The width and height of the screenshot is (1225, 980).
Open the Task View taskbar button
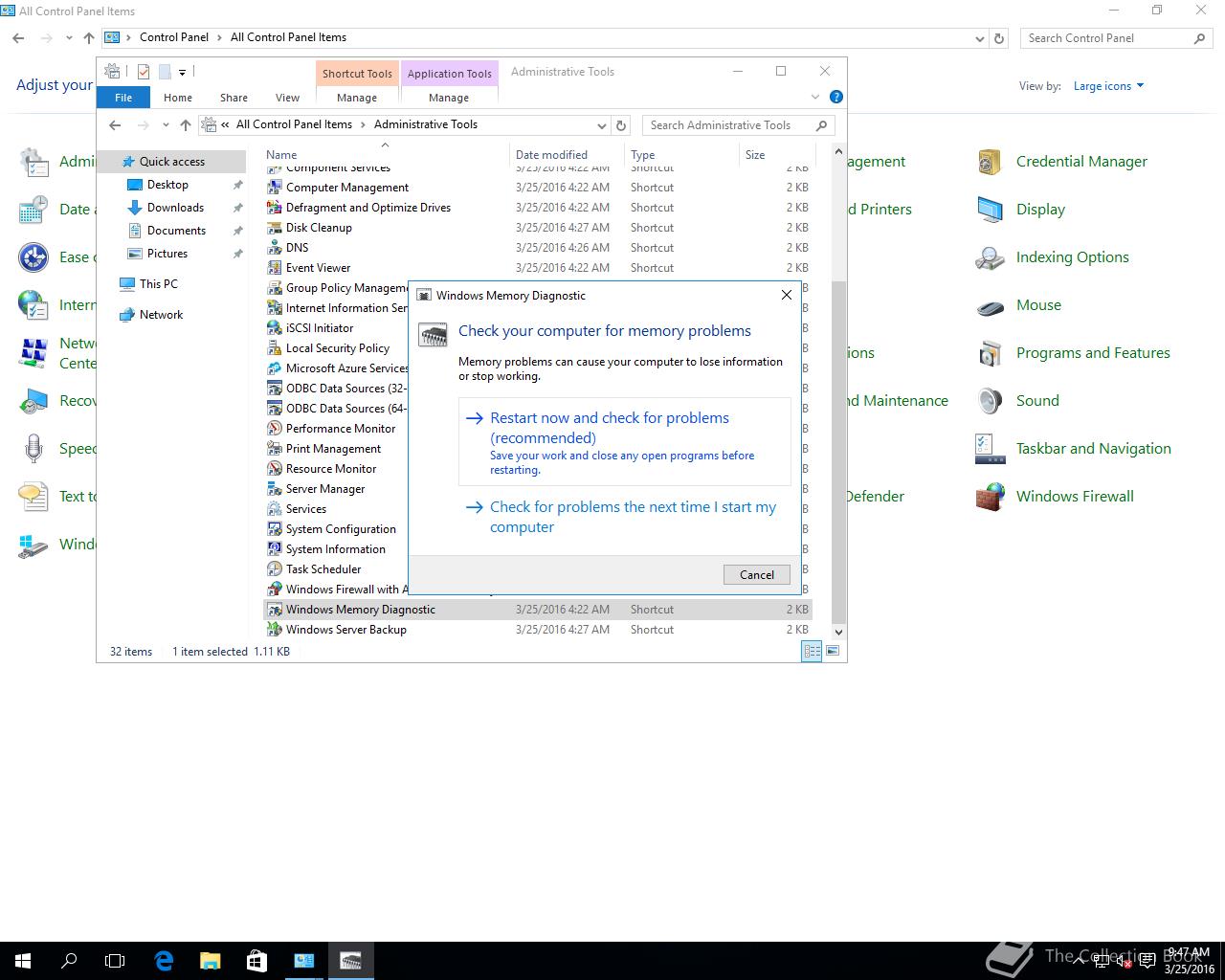[x=115, y=961]
